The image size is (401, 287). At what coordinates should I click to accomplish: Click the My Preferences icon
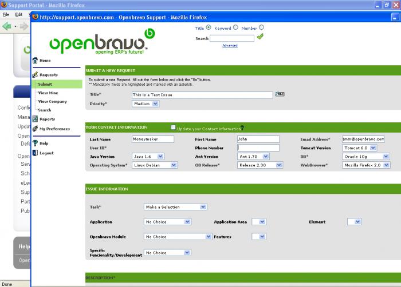[x=35, y=129]
